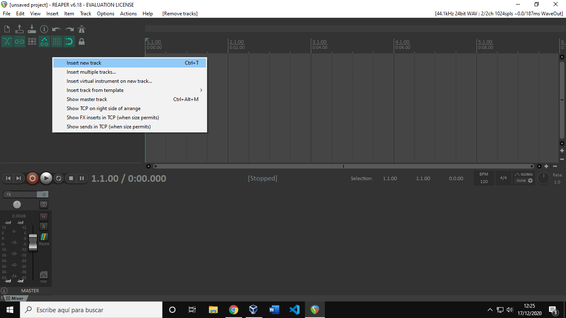Go to end of project
Screen dimensions: 566x318
point(19,178)
